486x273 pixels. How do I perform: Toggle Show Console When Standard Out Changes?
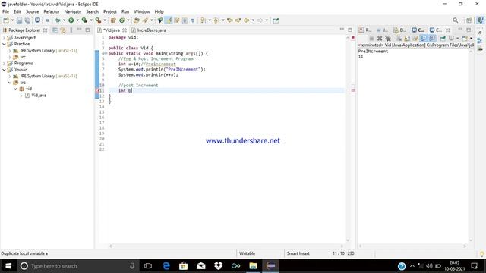point(424,39)
